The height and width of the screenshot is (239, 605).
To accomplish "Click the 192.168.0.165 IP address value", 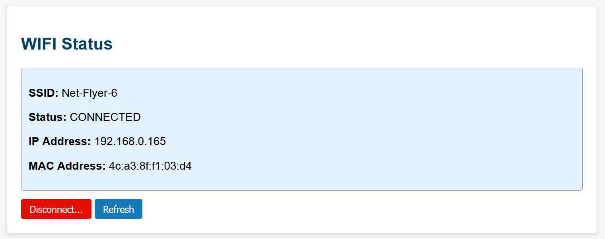I will point(130,141).
